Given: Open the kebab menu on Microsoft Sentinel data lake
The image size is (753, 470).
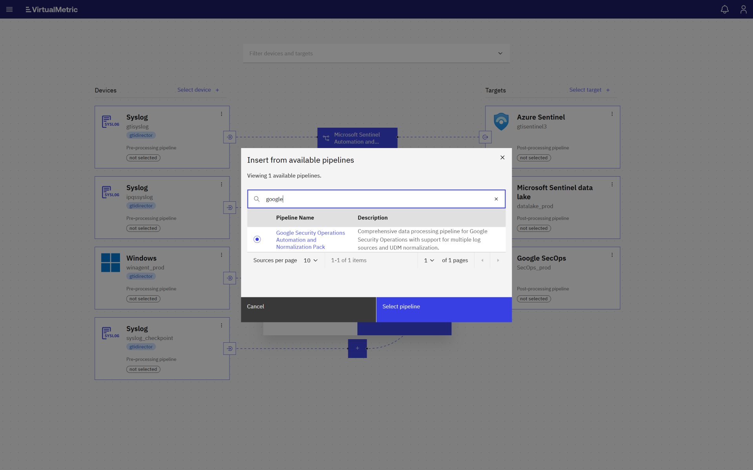Looking at the screenshot, I should click(612, 184).
